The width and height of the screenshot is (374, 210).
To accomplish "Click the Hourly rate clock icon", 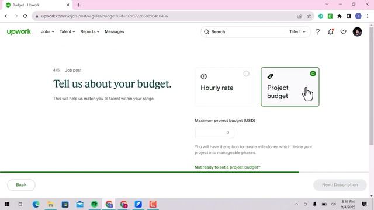I will [x=203, y=76].
